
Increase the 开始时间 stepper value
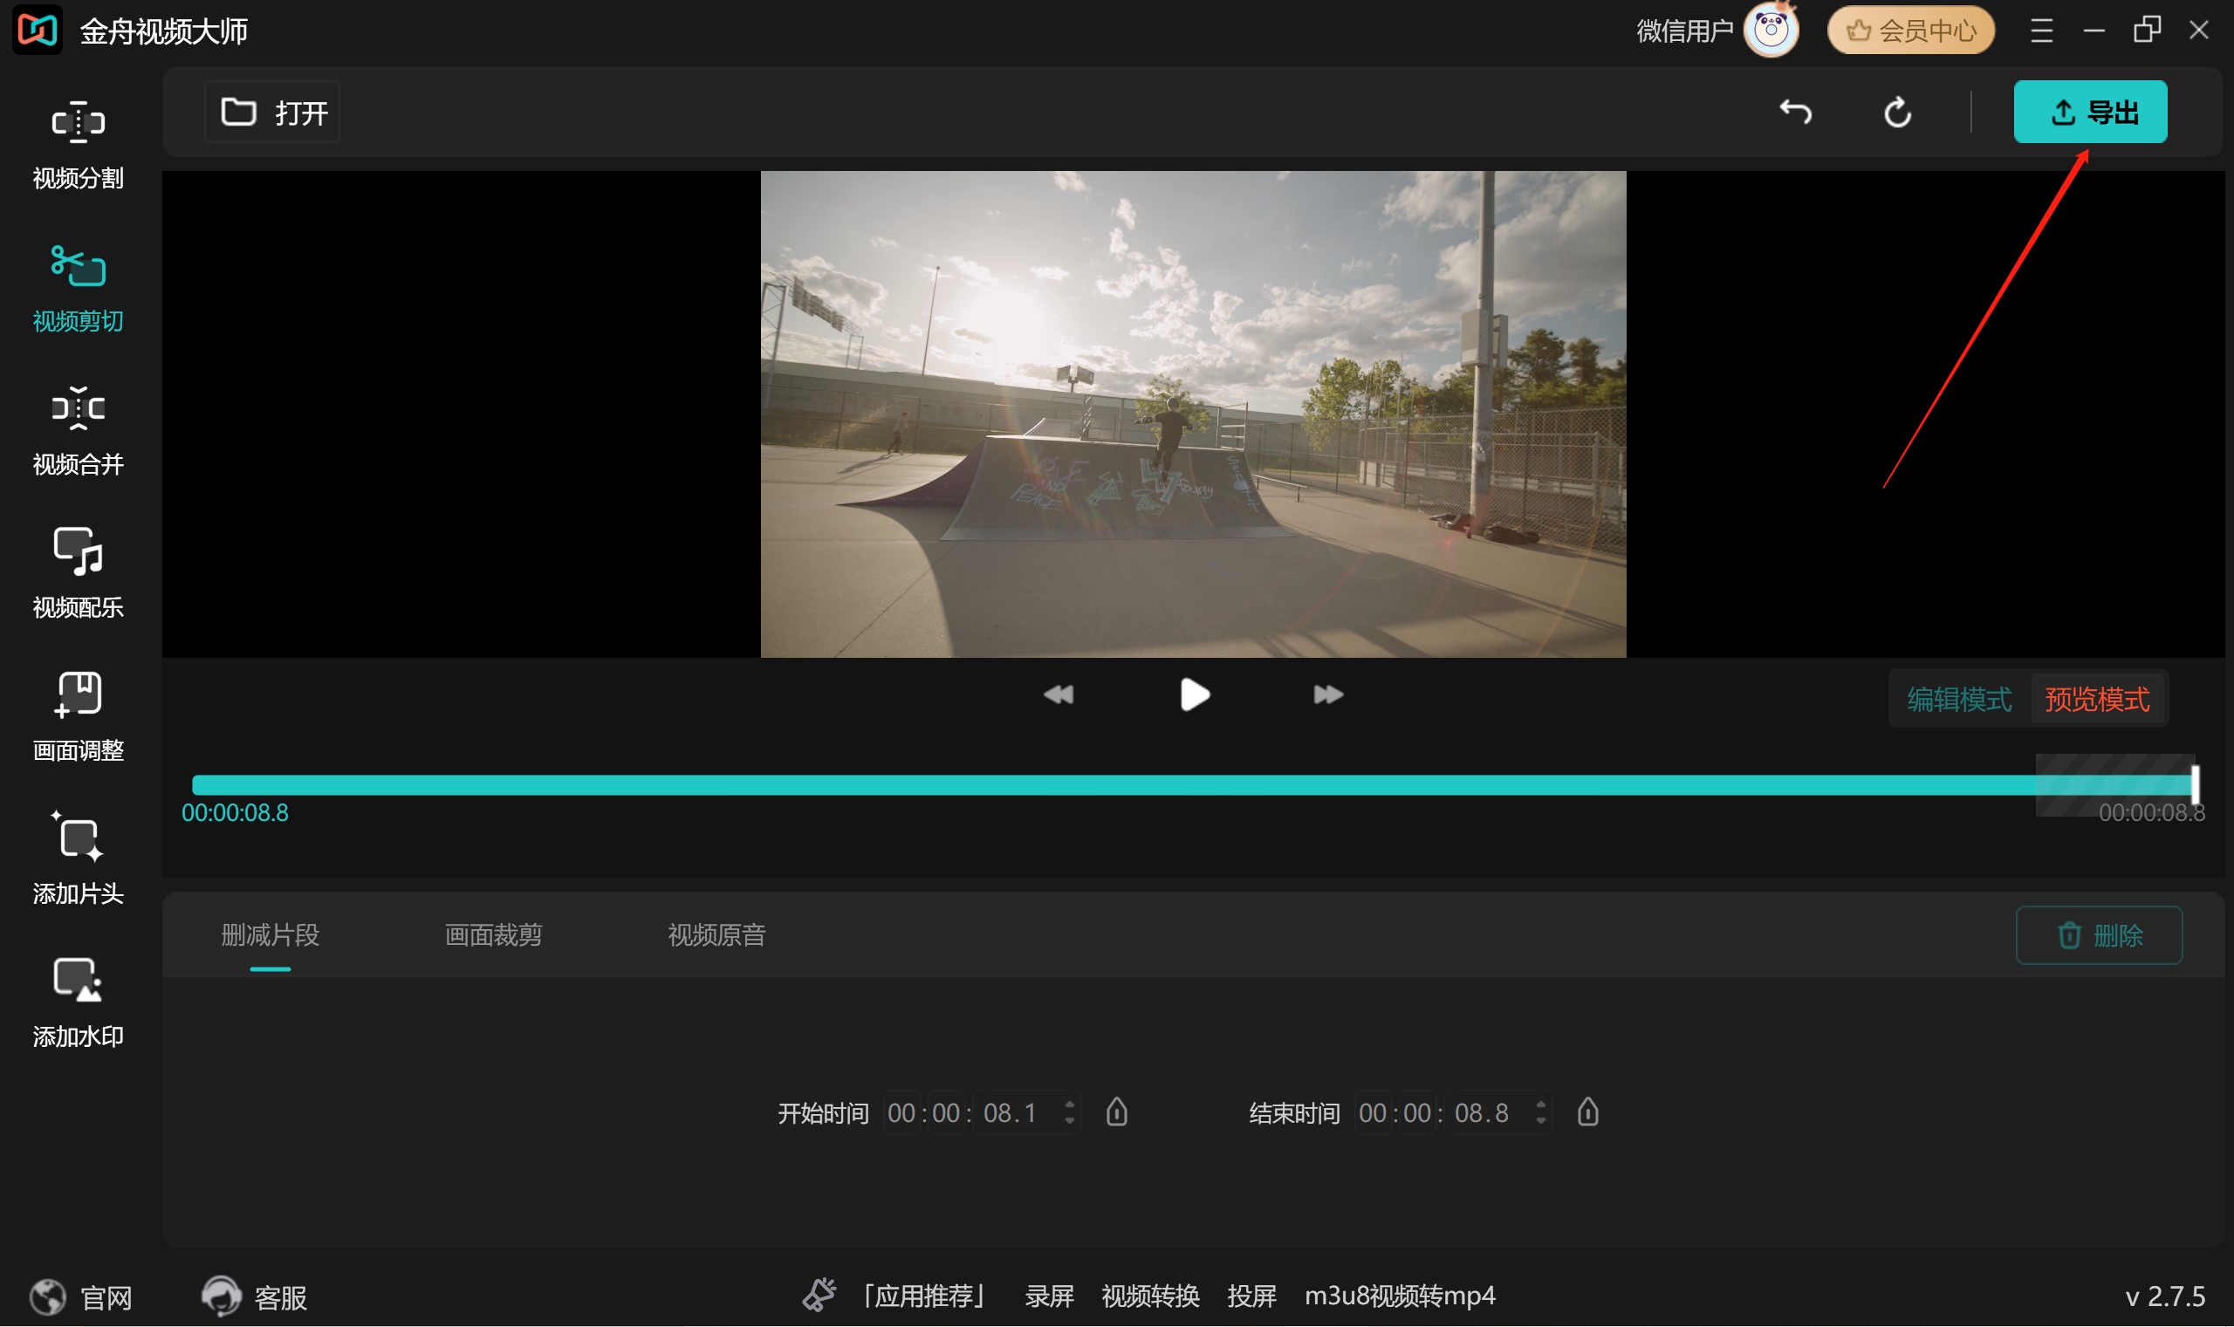(1070, 1105)
